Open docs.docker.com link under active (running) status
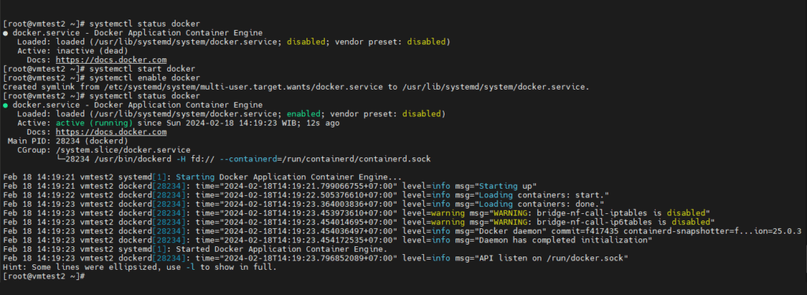Screen dimensions: 807x295 click(111, 133)
